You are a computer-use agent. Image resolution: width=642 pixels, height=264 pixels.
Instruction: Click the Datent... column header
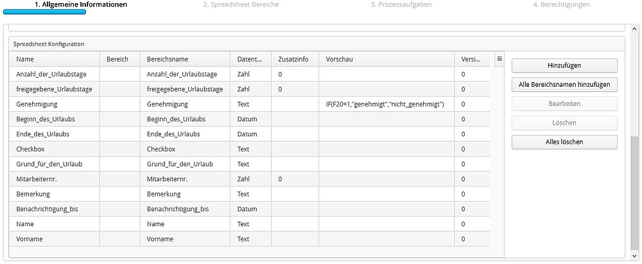point(250,59)
